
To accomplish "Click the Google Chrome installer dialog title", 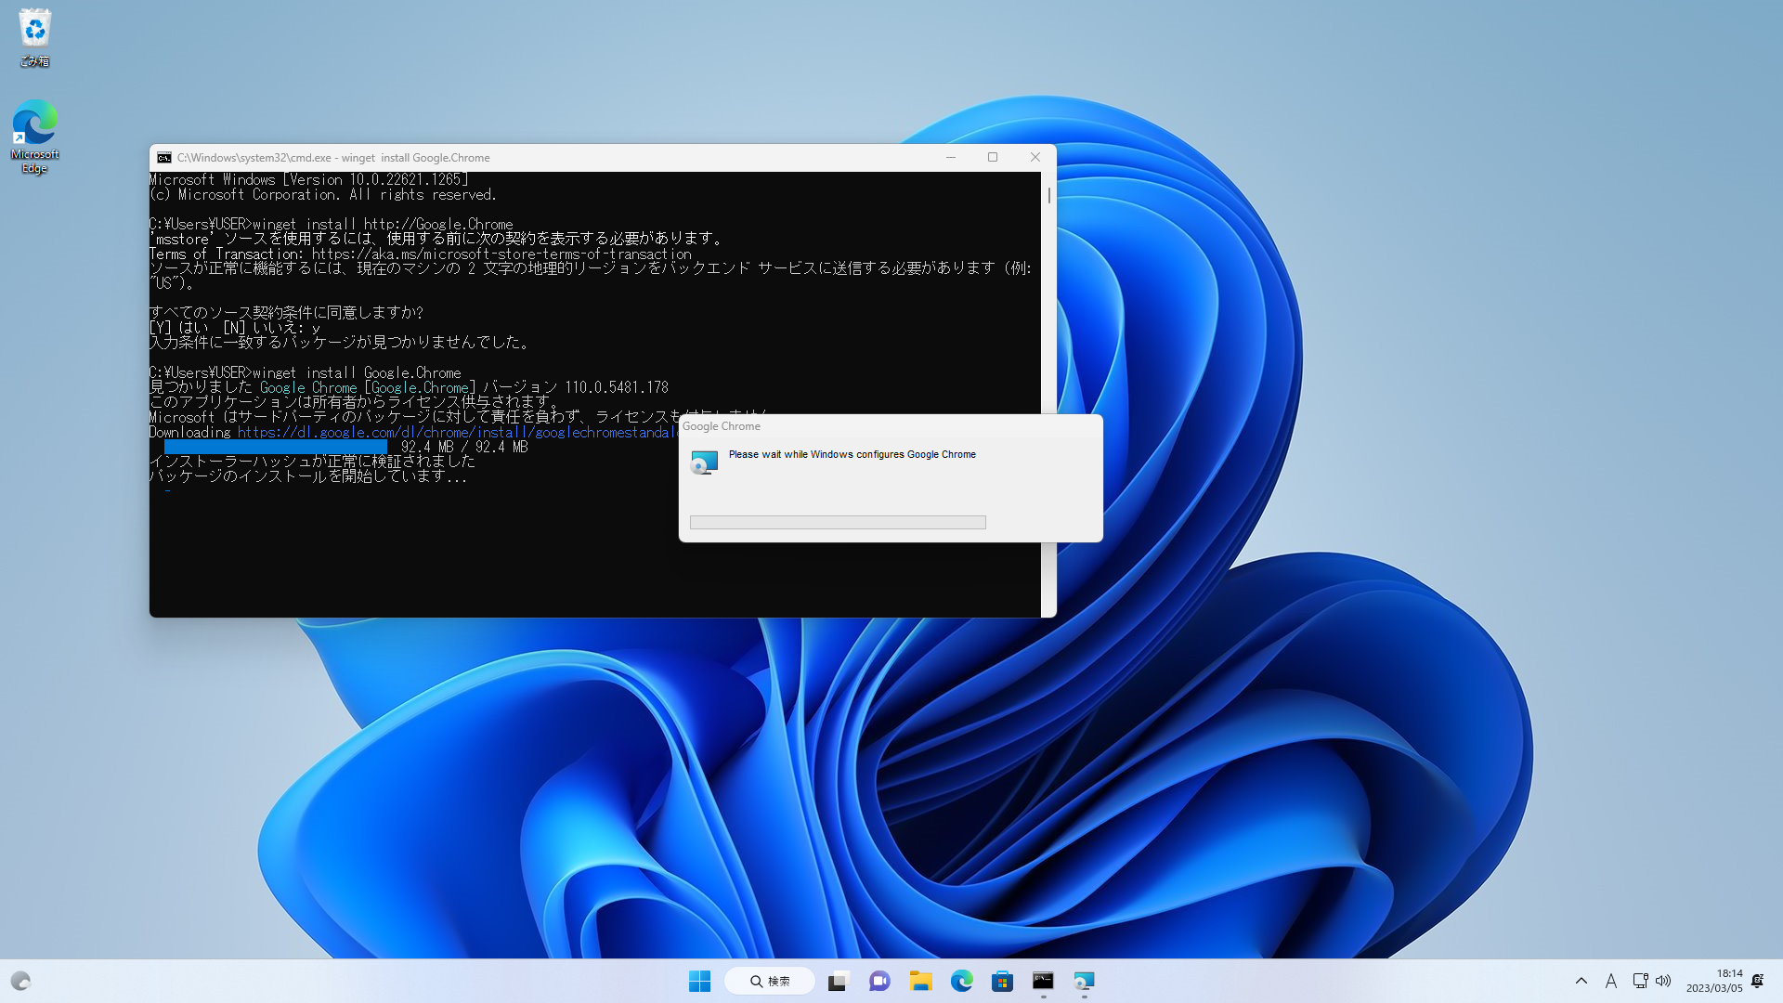I will point(722,426).
